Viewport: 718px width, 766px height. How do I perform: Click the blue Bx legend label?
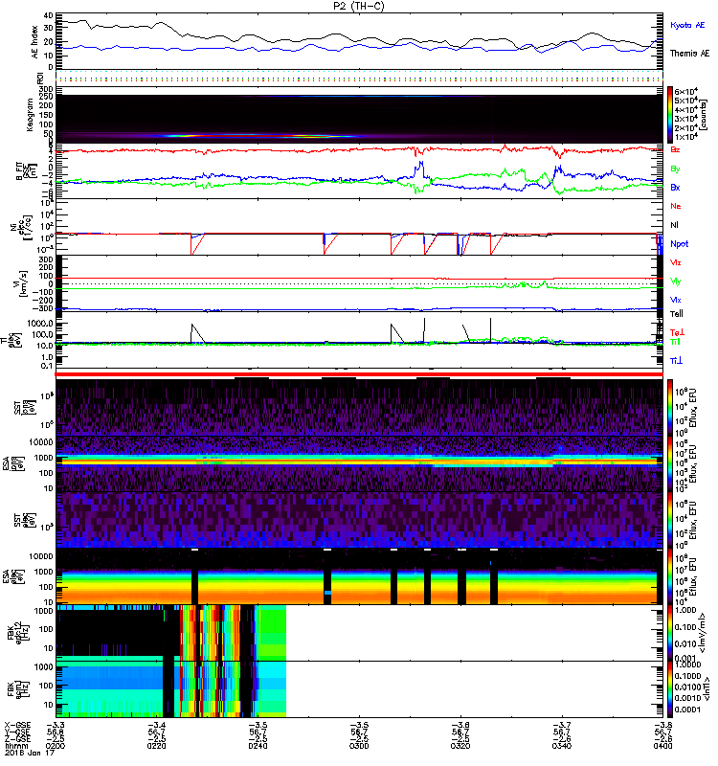click(x=675, y=187)
